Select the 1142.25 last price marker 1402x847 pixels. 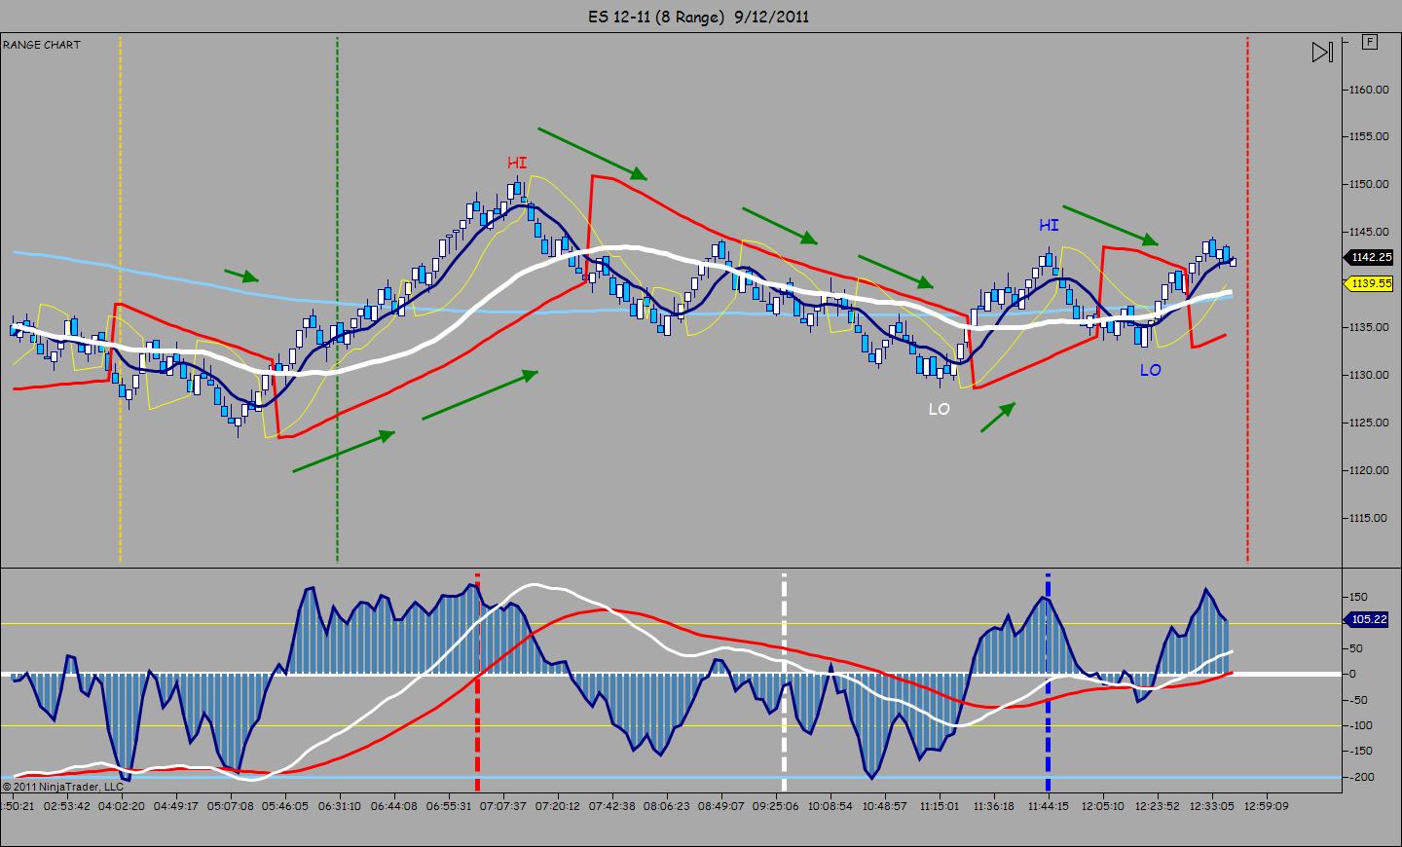tap(1371, 257)
